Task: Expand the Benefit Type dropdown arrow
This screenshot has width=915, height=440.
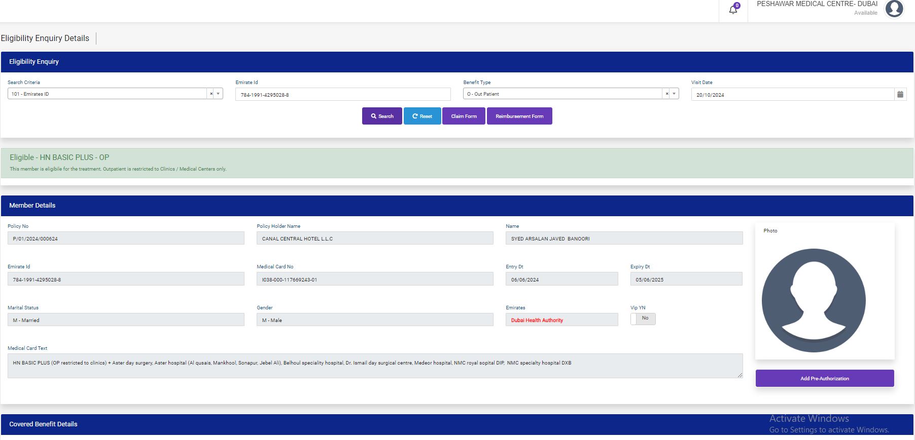Action: click(x=674, y=94)
